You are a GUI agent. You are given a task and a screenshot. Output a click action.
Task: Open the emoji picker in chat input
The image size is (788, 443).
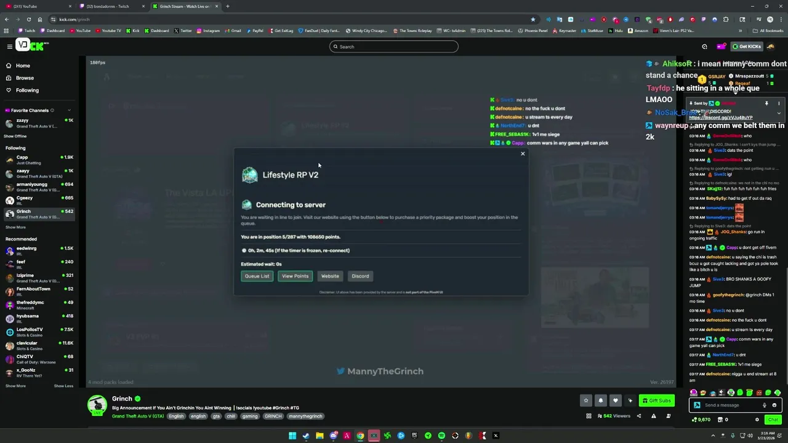pos(774,405)
